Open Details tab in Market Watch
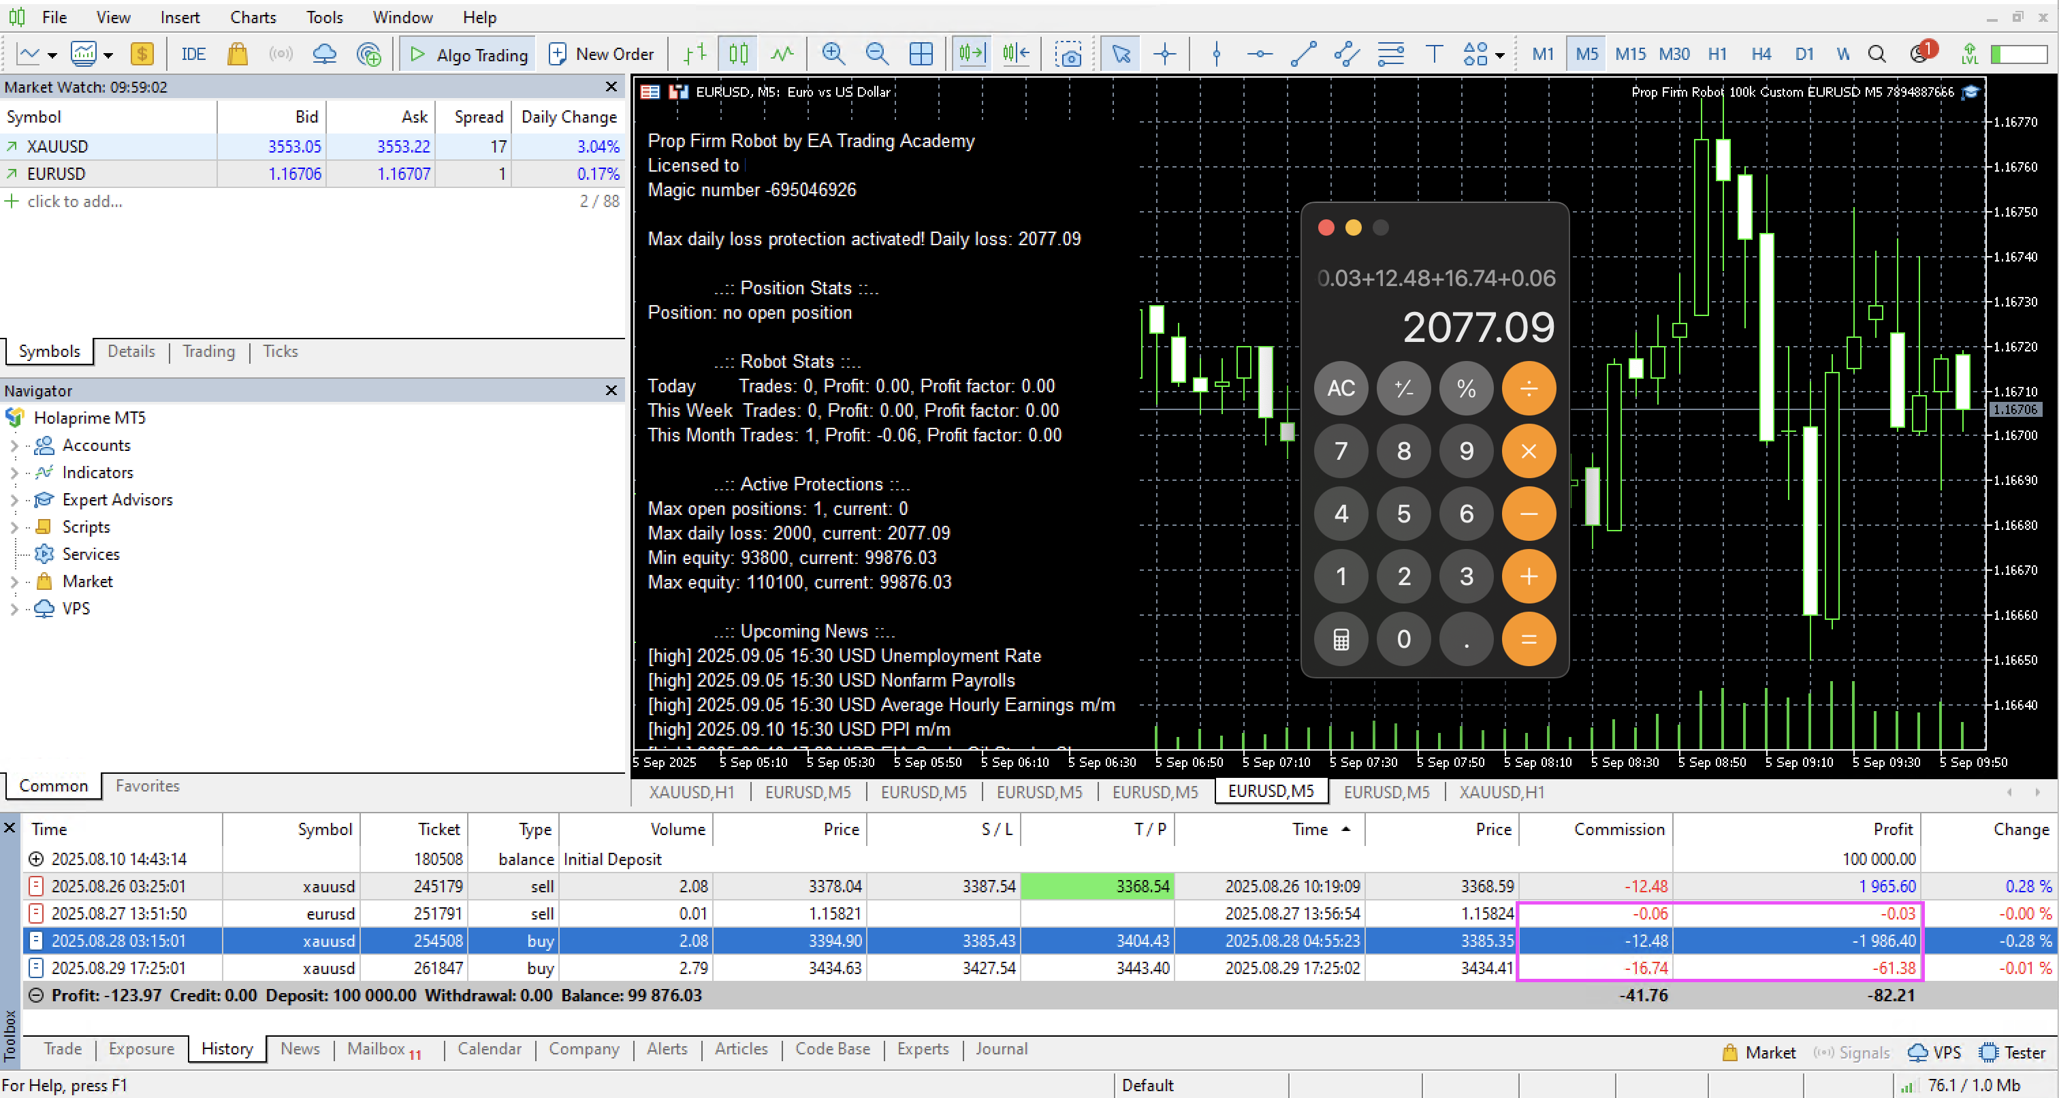The height and width of the screenshot is (1098, 2059). click(x=131, y=351)
